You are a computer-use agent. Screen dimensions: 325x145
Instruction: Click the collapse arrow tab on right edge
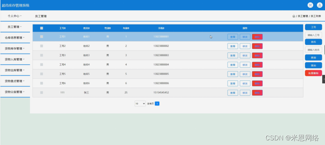tap(323, 79)
